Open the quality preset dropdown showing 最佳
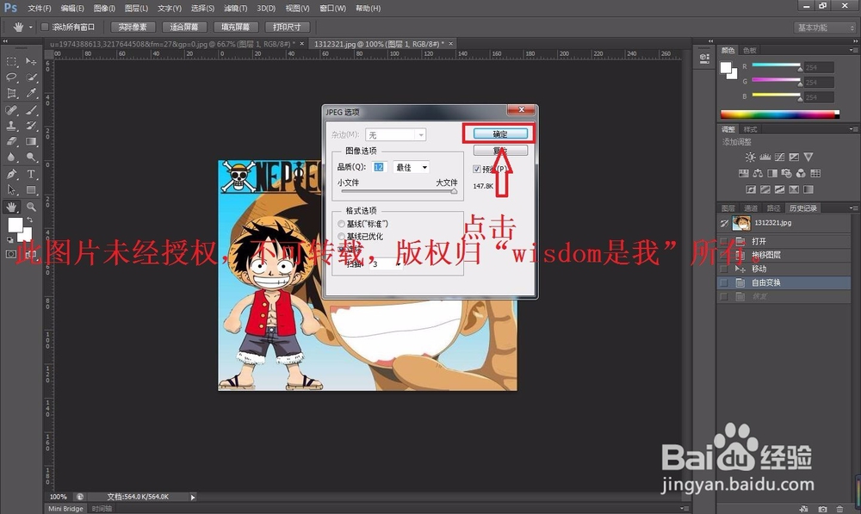Viewport: 861px width, 514px height. click(412, 168)
